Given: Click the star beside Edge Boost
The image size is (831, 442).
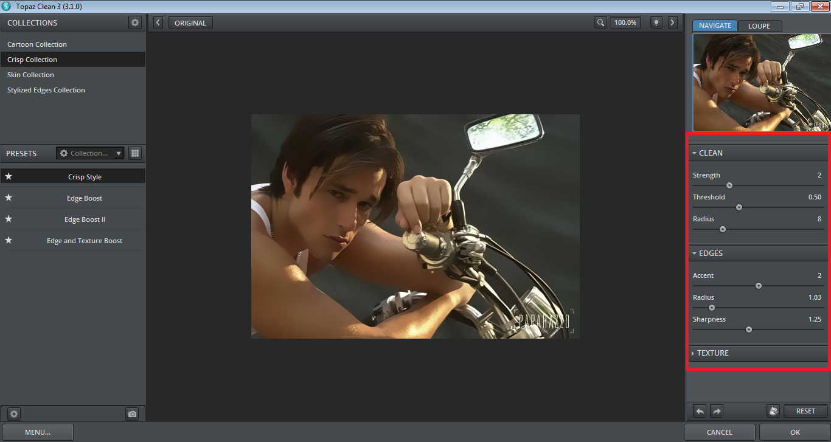Looking at the screenshot, I should click(x=9, y=198).
